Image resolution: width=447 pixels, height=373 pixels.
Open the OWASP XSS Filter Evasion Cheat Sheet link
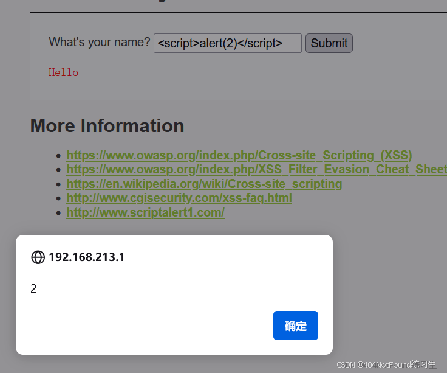coord(256,169)
